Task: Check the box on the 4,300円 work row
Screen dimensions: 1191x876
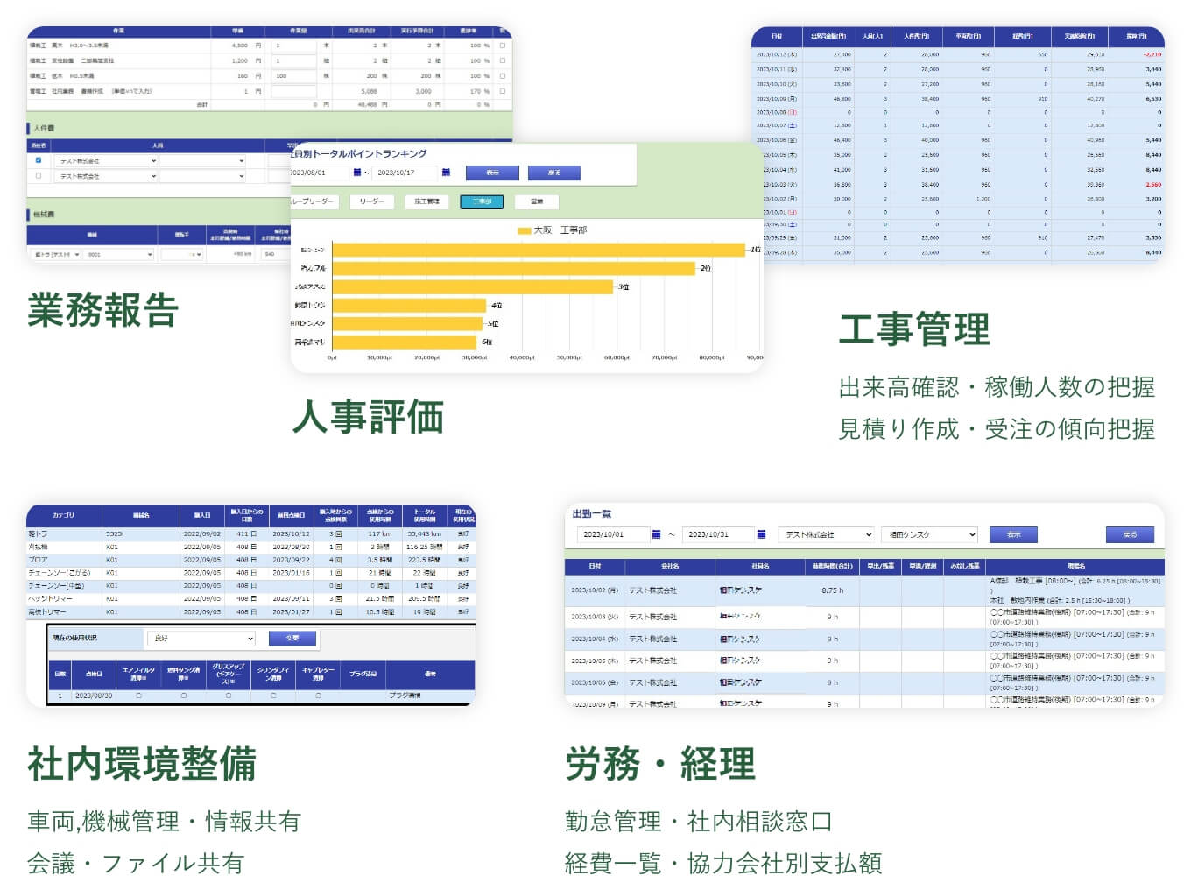Action: pos(502,46)
